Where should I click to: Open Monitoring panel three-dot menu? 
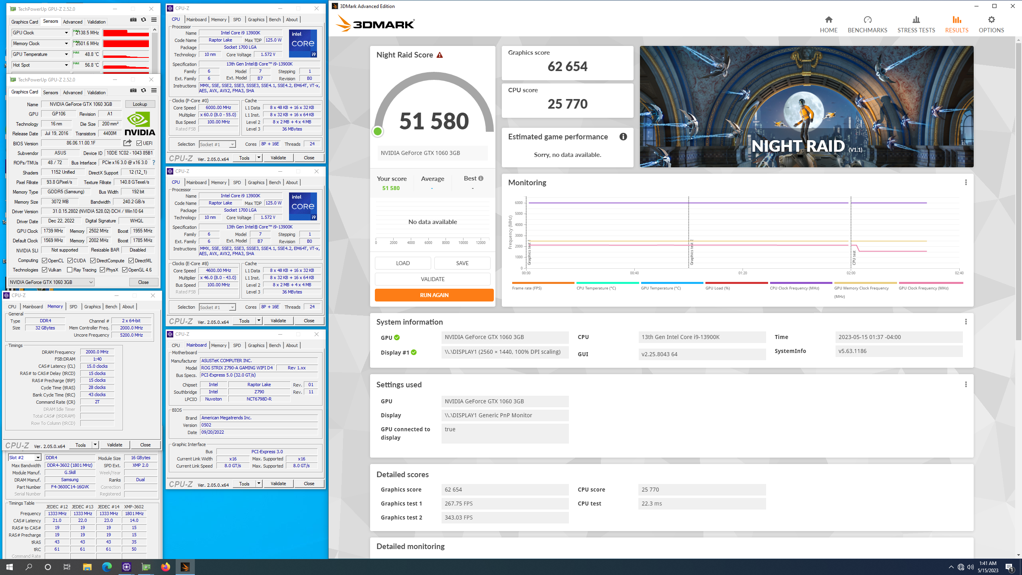(966, 182)
